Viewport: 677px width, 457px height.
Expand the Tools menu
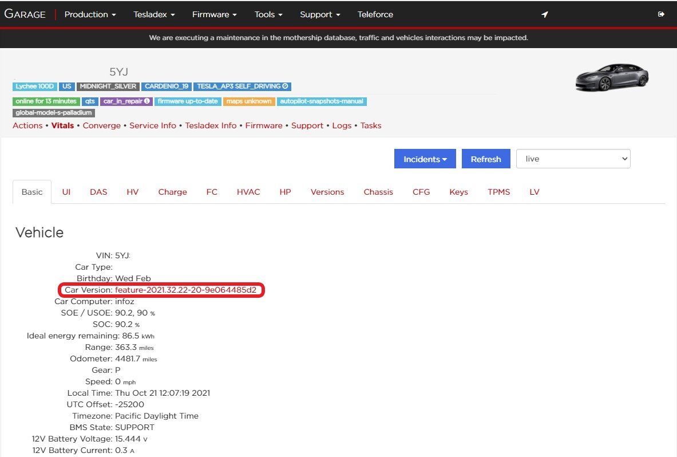(268, 14)
